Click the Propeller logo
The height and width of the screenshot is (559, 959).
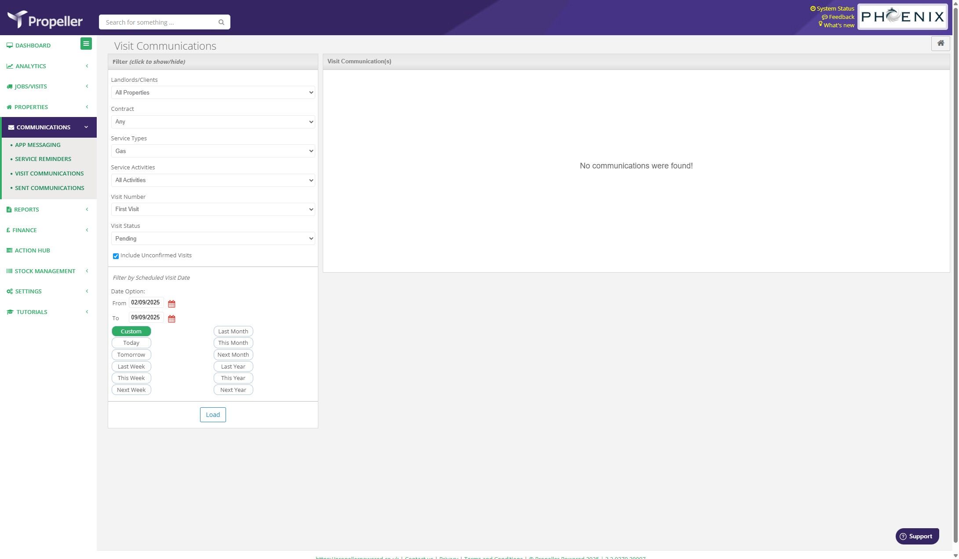tap(45, 20)
